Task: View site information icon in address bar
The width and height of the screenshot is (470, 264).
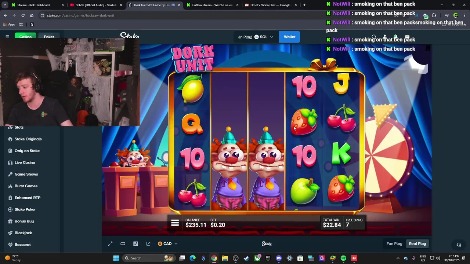Action: click(43, 15)
